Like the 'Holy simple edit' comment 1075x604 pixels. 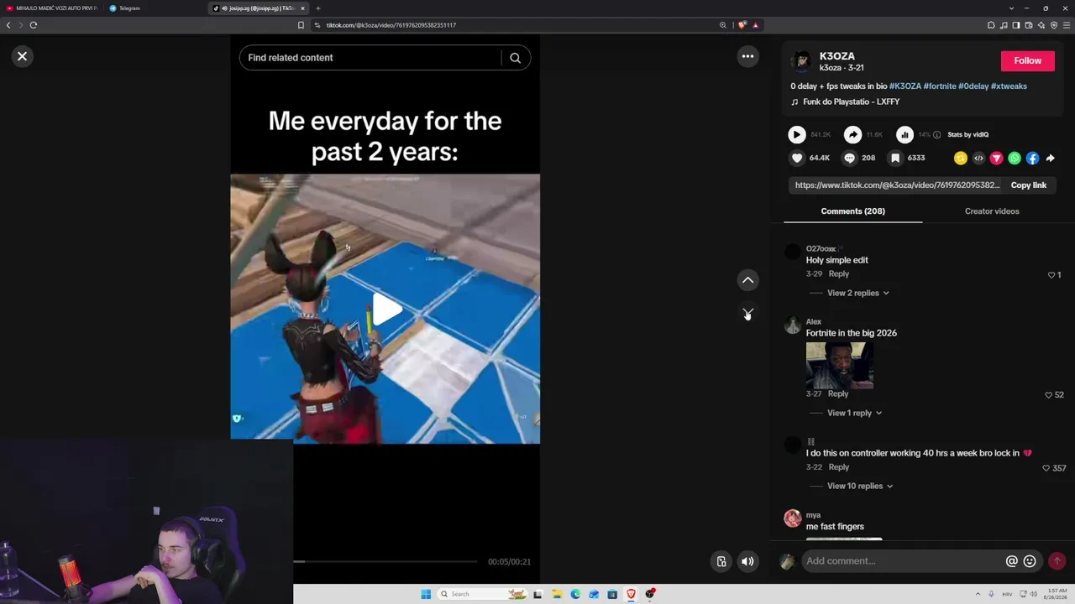click(1051, 275)
